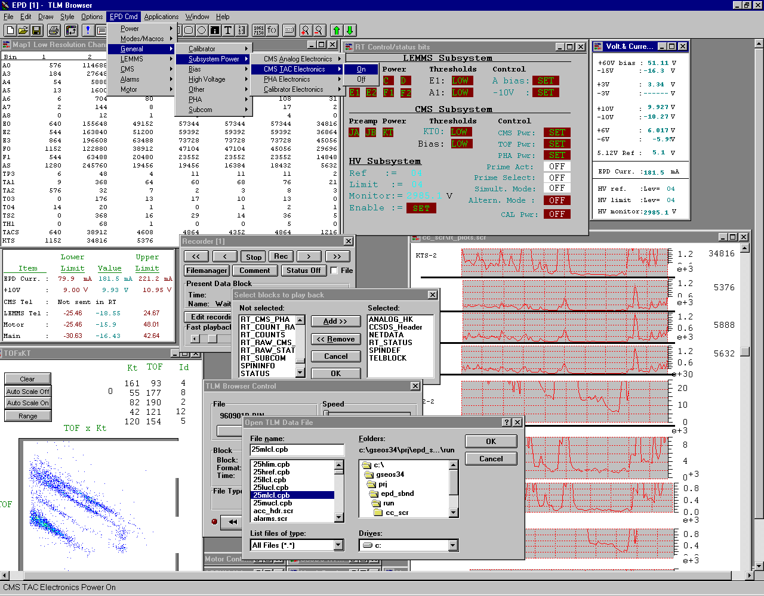
Task: Open the List files of type dropdown
Action: coord(338,545)
